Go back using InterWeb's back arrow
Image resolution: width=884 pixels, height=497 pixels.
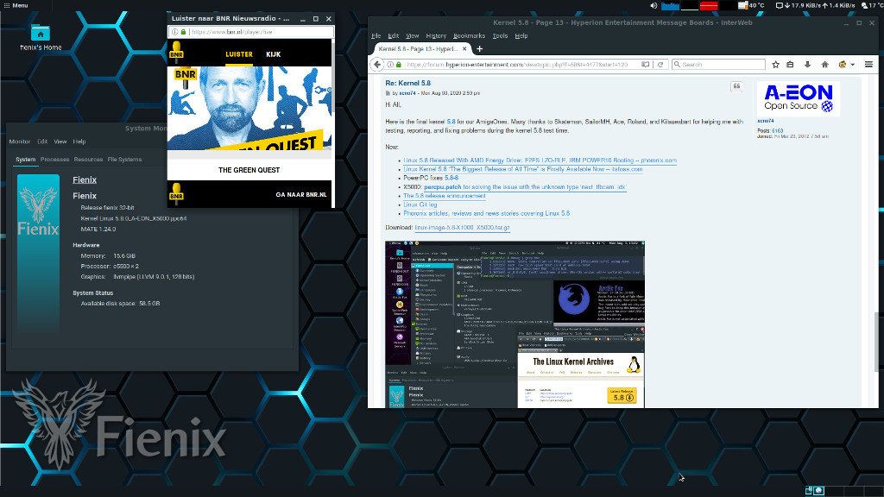[x=378, y=64]
